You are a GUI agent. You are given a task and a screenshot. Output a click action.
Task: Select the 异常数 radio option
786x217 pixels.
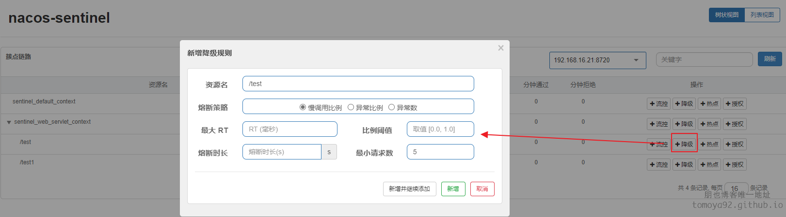coord(391,107)
